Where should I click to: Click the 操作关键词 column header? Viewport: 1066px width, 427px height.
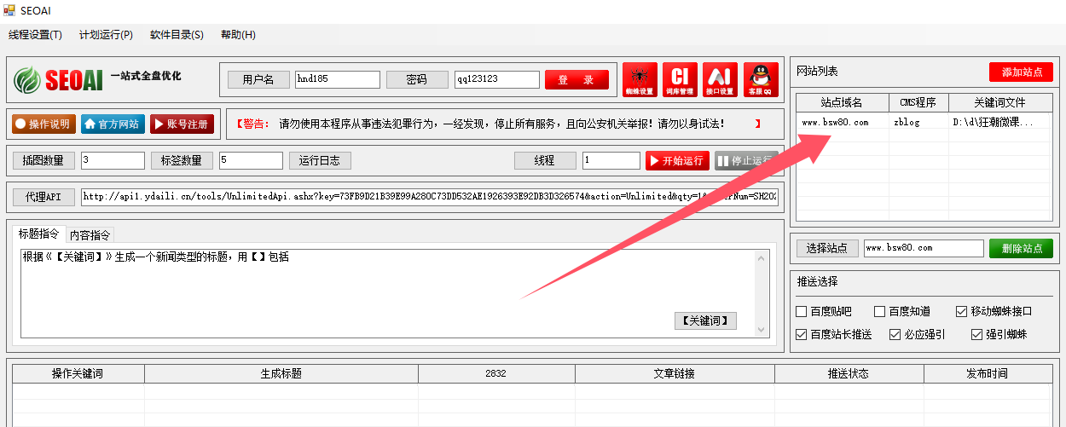pyautogui.click(x=78, y=373)
